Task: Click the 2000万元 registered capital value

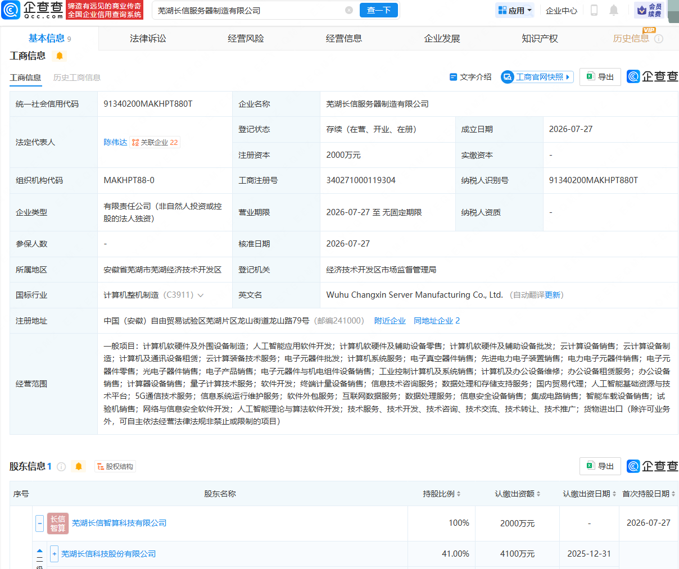Action: click(x=343, y=155)
